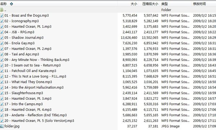Select the music icon of 04 - JSB - RPG.mp3
Screen dimensions: 216x130
(2, 32)
